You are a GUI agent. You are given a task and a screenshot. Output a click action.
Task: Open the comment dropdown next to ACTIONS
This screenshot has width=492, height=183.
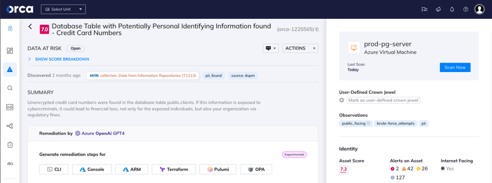click(x=271, y=48)
